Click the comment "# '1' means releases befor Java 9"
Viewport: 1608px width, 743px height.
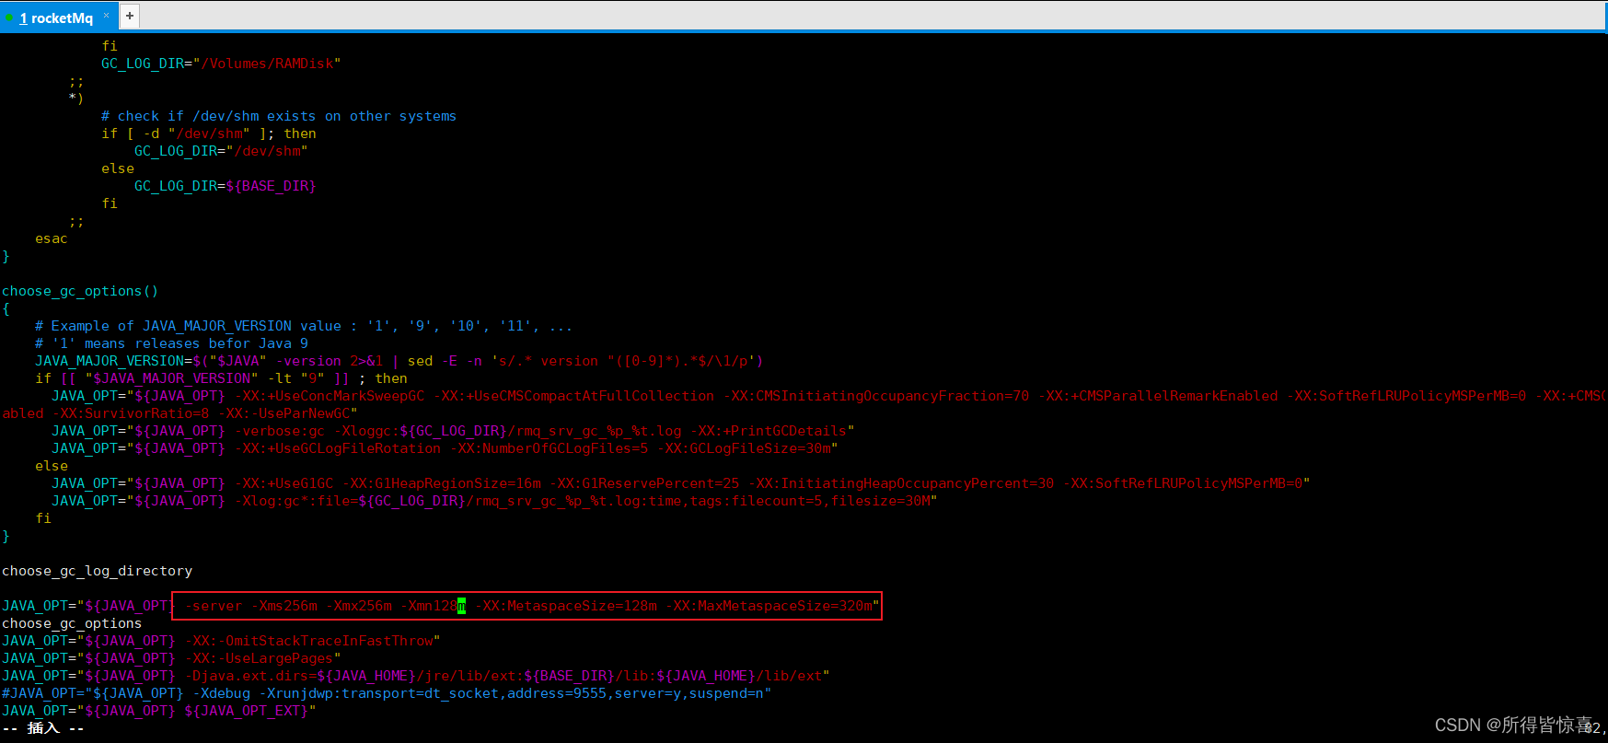(x=172, y=343)
